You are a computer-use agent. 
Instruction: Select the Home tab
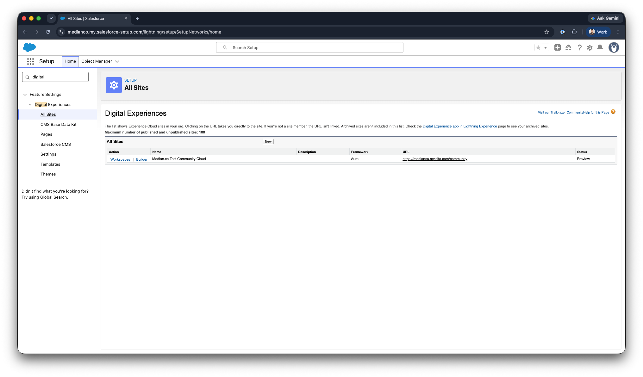(x=70, y=61)
